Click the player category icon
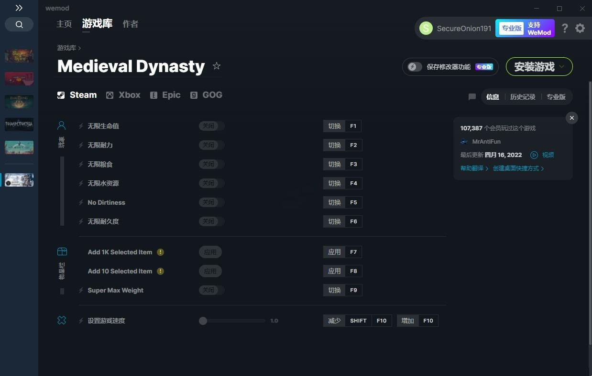The width and height of the screenshot is (592, 376). pos(62,125)
